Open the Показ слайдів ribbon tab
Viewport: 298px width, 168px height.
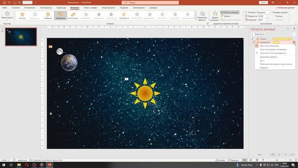point(90,8)
